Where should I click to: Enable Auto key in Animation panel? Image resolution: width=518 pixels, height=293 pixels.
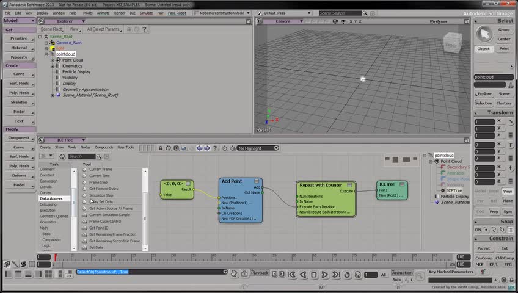pyautogui.click(x=396, y=280)
